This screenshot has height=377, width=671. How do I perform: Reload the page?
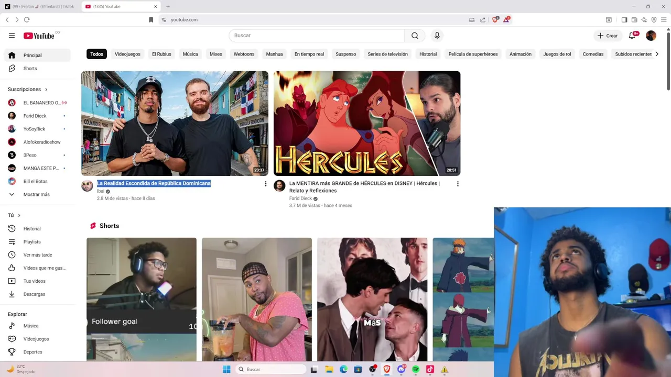27,19
